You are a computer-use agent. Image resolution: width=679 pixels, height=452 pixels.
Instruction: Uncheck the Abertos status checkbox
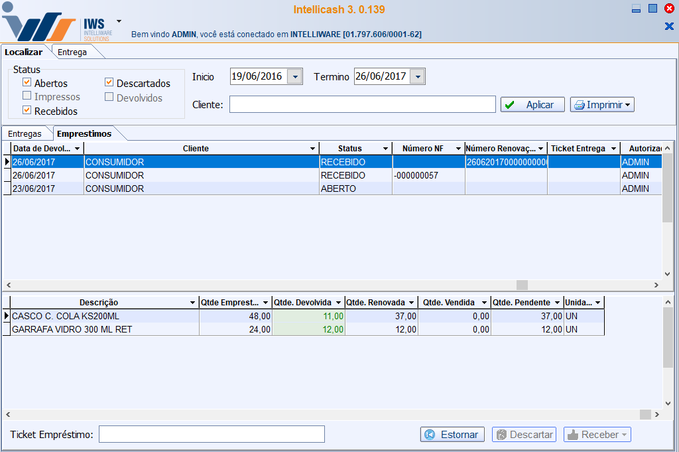pos(27,83)
